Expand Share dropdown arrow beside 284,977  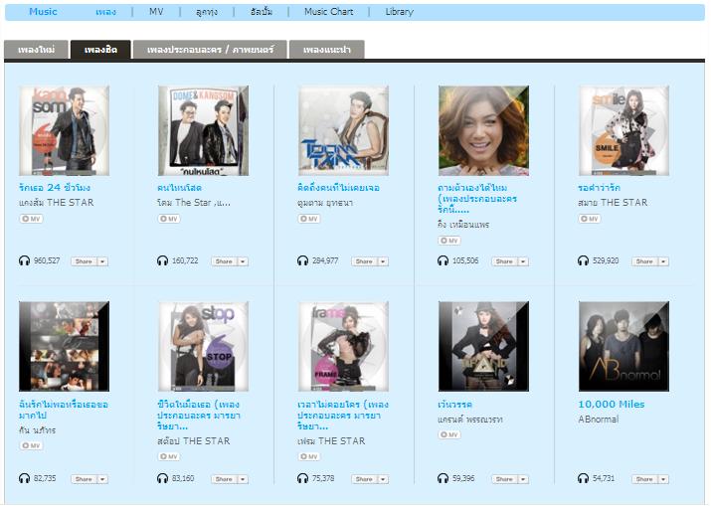click(x=383, y=261)
